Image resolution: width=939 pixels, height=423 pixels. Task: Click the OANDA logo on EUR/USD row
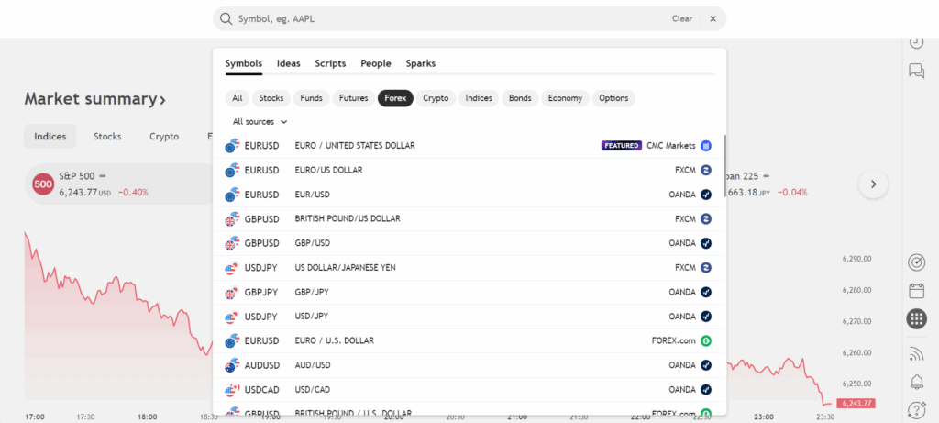pos(705,195)
